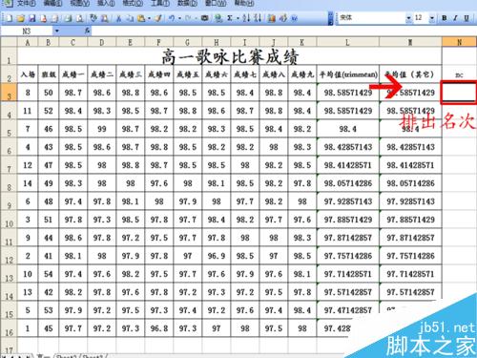Select cell M14 value 97.57142857
477x358 pixels.
tap(410, 292)
